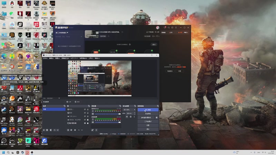276x155 pixels.
Task: Adjust the transition duration stepper arrows
Action: [135, 114]
